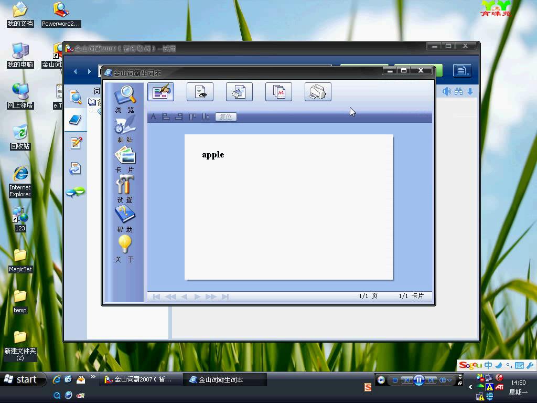
Task: Click the QQ penguin icon in quick launch
Action: (80, 379)
